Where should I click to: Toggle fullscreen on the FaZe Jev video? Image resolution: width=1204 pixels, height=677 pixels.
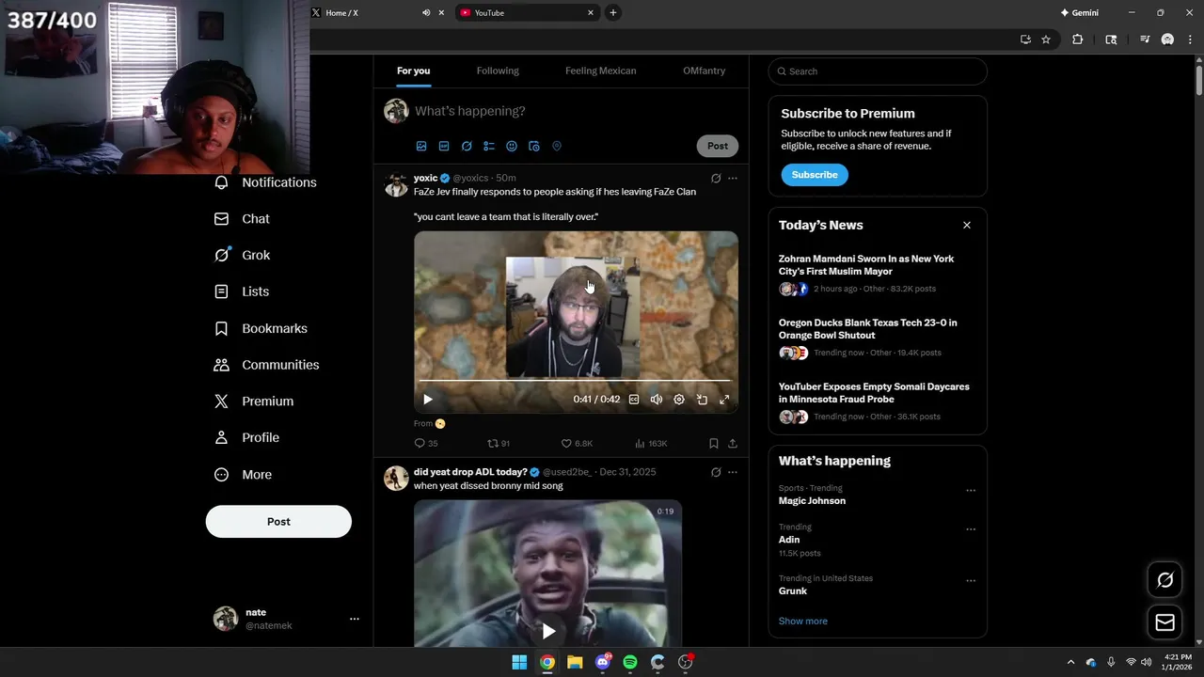[x=724, y=400]
